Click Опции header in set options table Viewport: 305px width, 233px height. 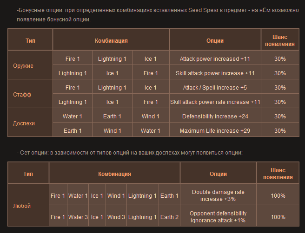[x=218, y=174]
